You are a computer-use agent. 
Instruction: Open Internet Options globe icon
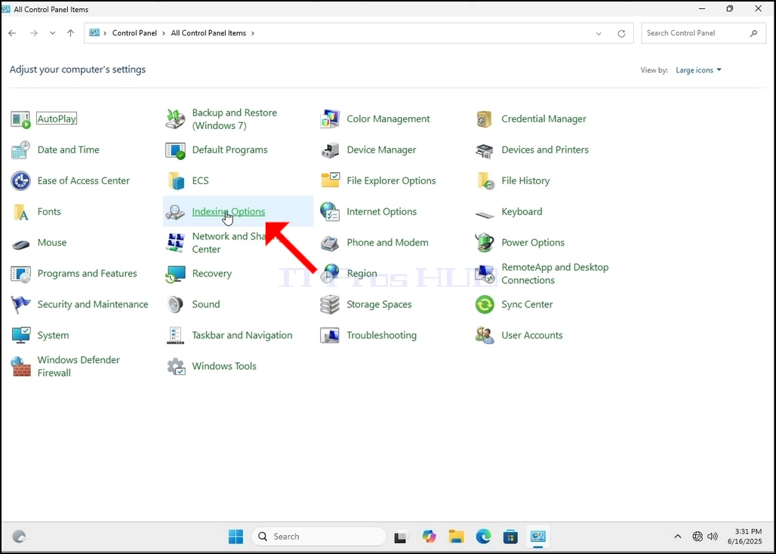tap(330, 211)
